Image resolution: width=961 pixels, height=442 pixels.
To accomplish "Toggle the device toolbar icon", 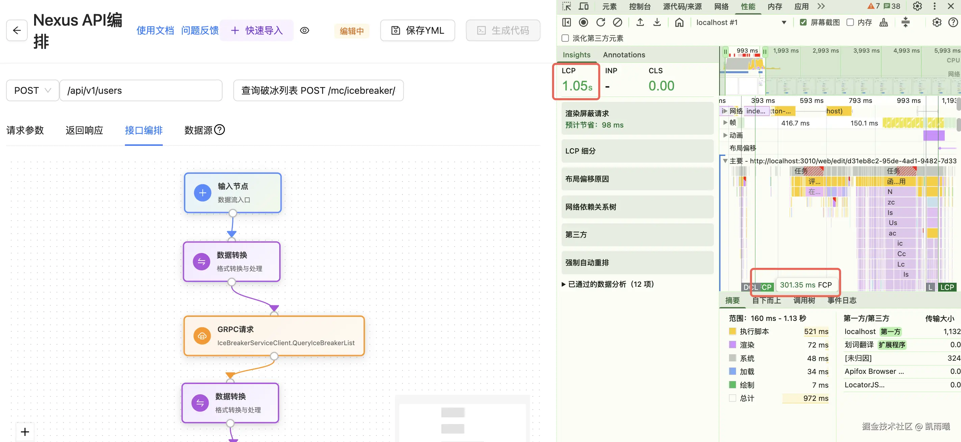I will tap(583, 6).
